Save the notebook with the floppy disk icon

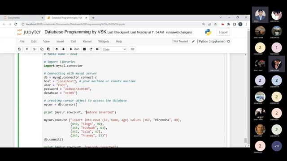(19, 49)
